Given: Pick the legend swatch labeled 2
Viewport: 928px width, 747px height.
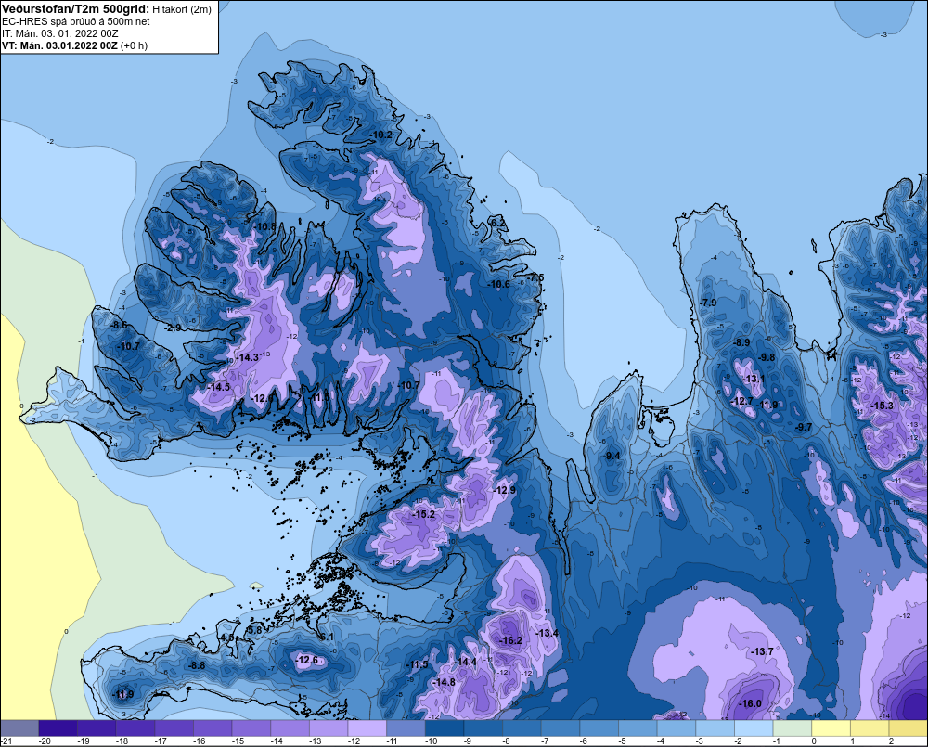Looking at the screenshot, I should tap(909, 728).
